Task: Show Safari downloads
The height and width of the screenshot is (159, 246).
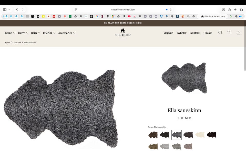Action: click(x=223, y=9)
